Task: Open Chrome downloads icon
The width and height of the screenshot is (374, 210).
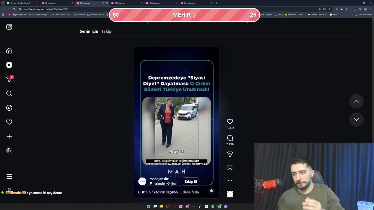Action: pos(355,9)
